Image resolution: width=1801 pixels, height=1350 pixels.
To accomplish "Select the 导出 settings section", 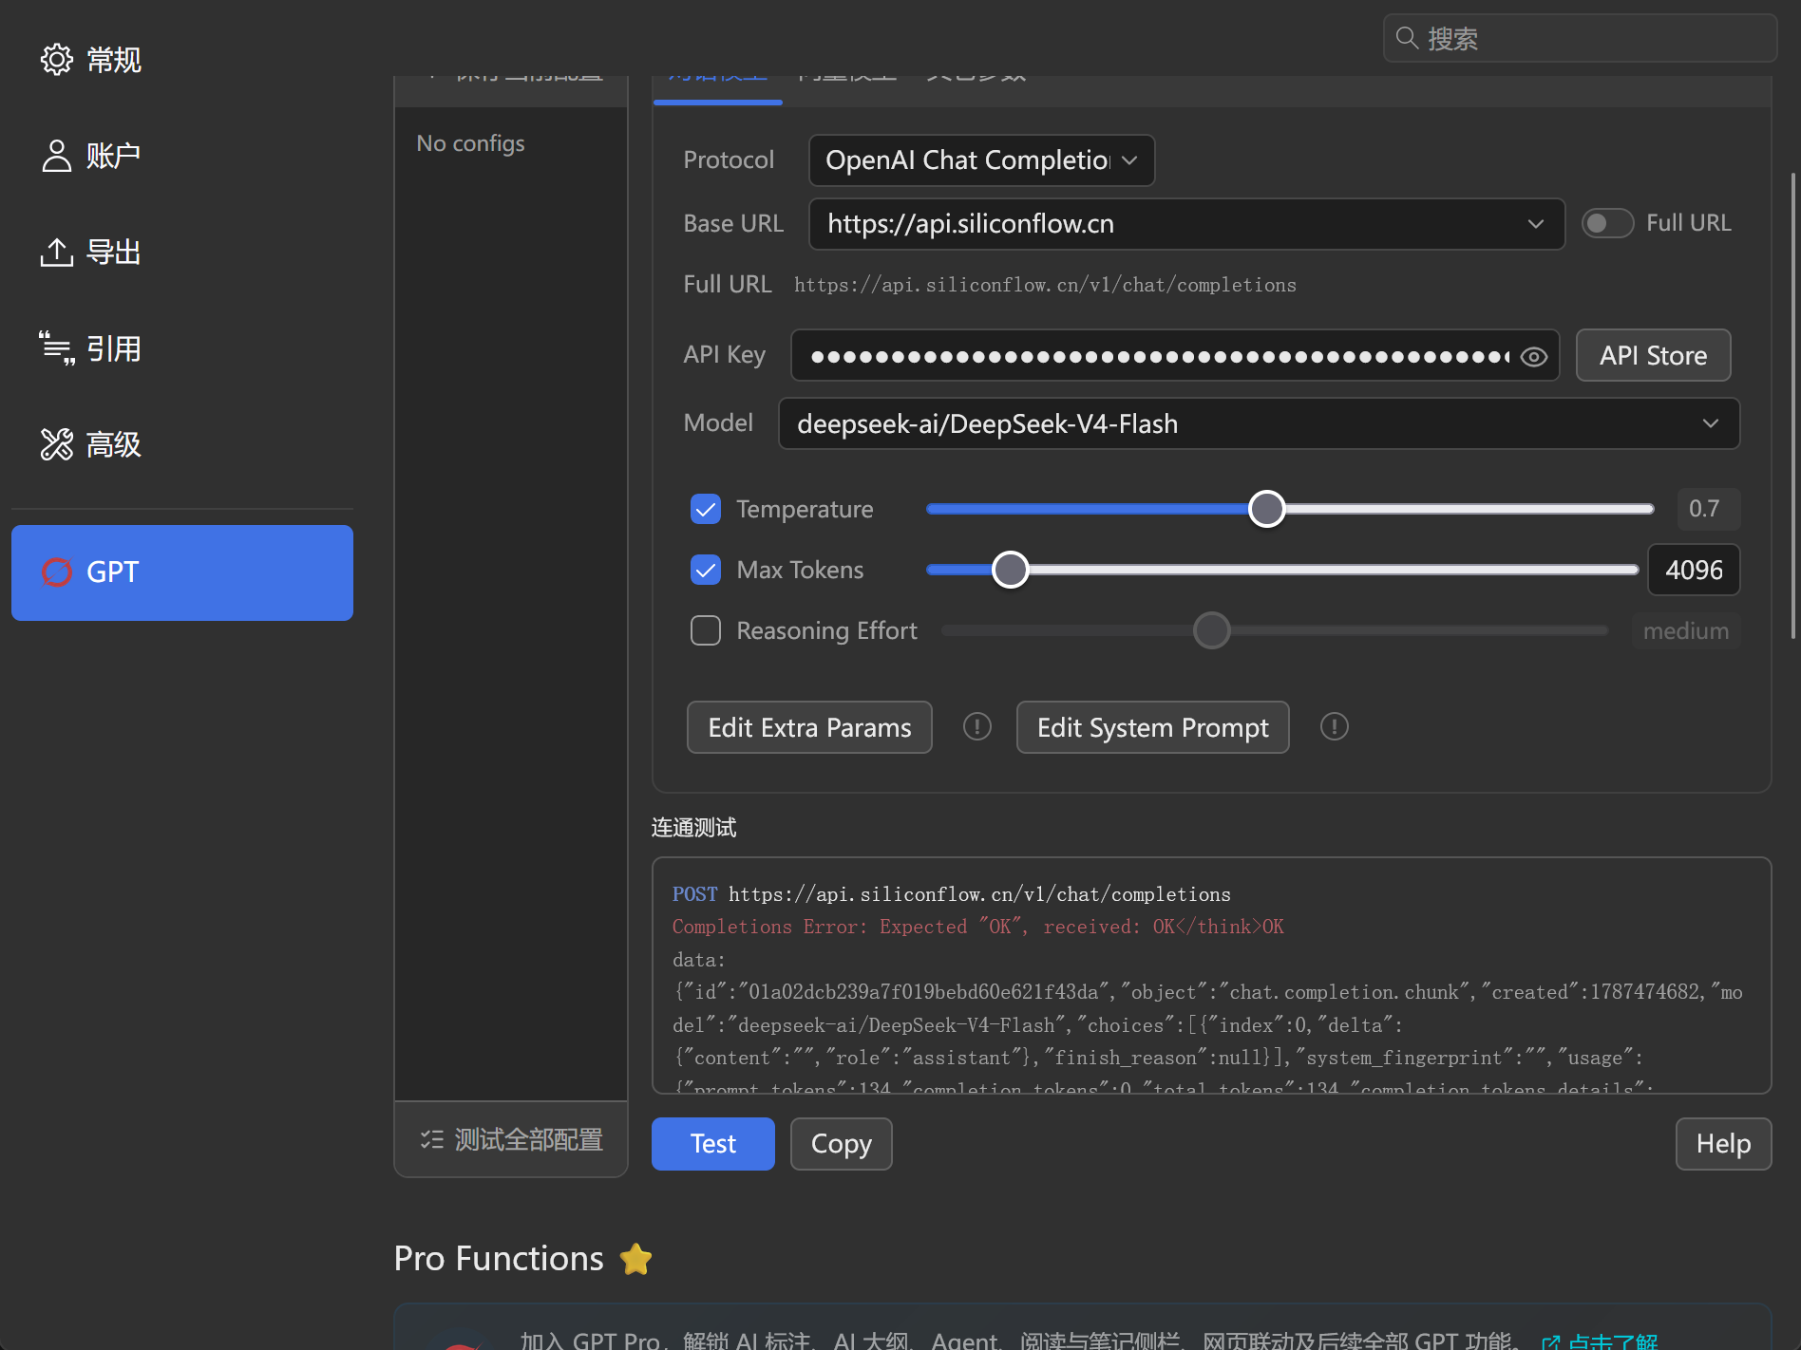I will [x=182, y=253].
